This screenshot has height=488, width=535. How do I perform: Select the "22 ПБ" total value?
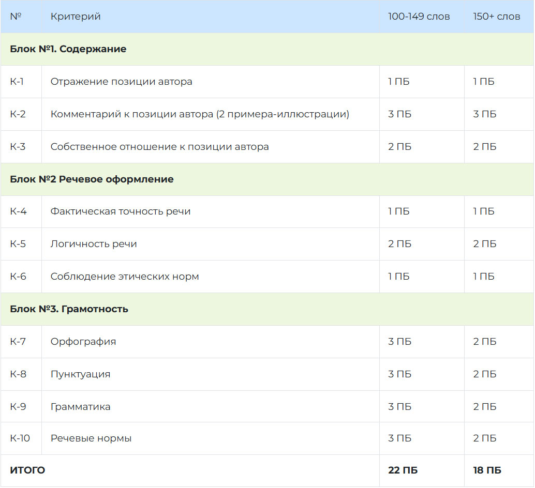pos(403,470)
